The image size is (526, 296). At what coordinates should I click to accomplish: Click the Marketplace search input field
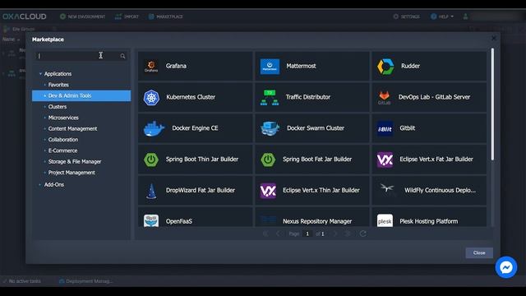pyautogui.click(x=81, y=56)
